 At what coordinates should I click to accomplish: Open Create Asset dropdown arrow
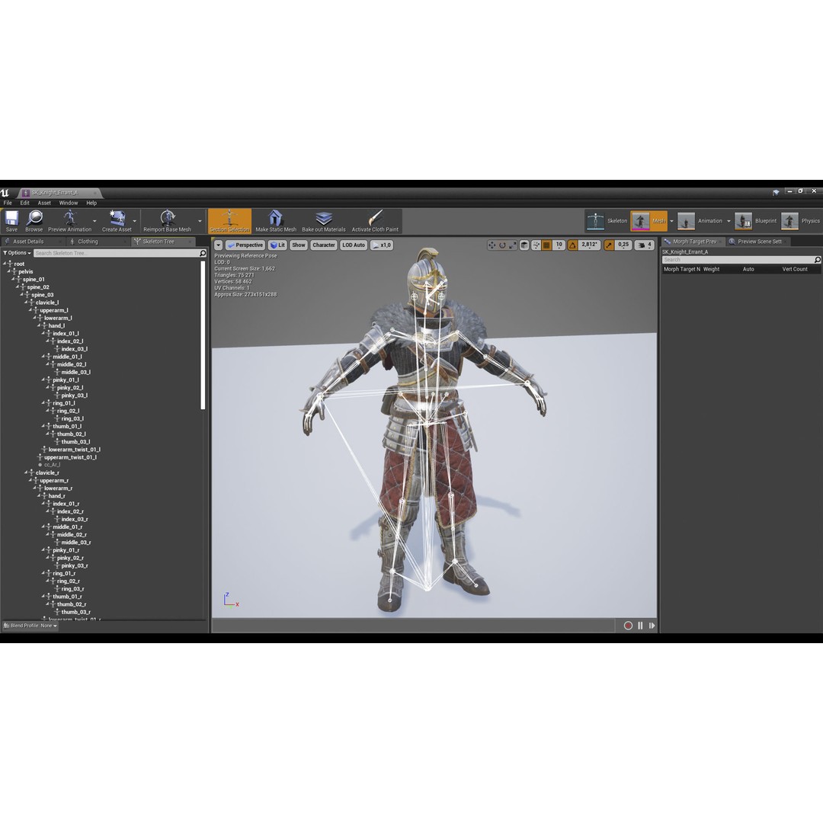click(134, 221)
